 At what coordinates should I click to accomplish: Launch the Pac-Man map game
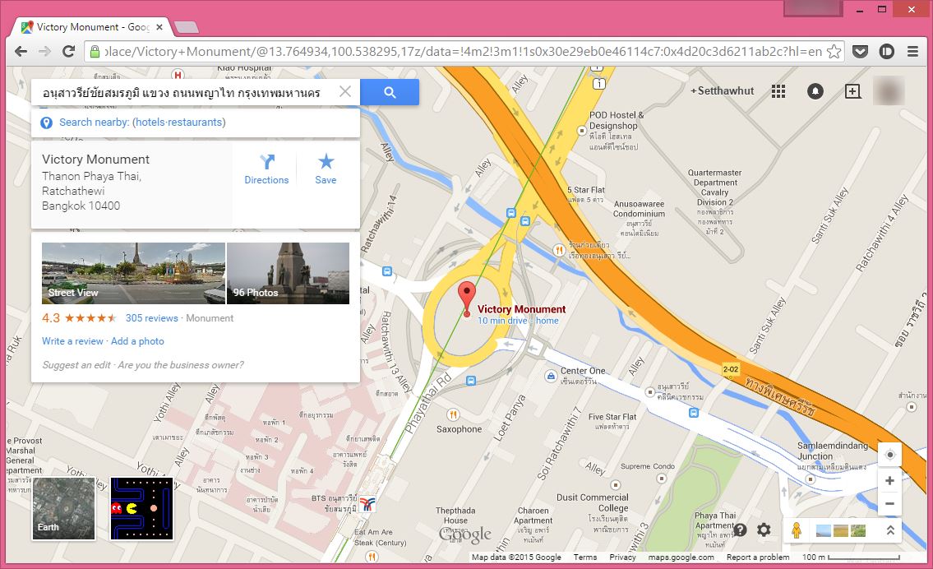(141, 508)
